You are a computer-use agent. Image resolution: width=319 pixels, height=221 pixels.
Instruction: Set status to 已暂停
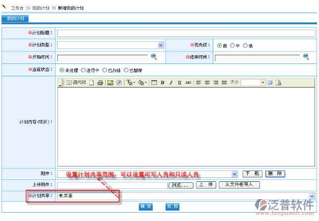[126, 70]
